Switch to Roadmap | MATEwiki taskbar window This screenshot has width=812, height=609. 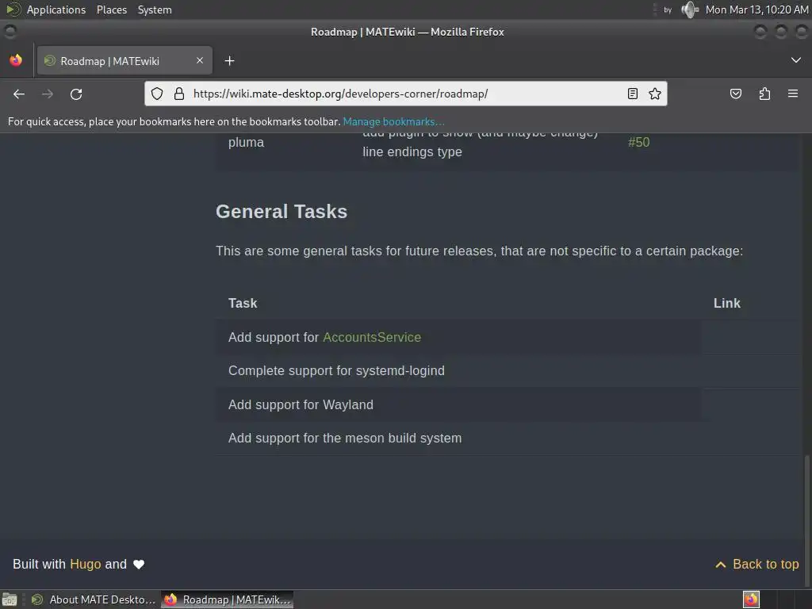(228, 599)
